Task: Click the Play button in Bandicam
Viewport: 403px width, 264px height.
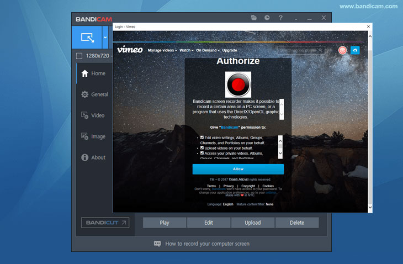Action: coord(165,223)
